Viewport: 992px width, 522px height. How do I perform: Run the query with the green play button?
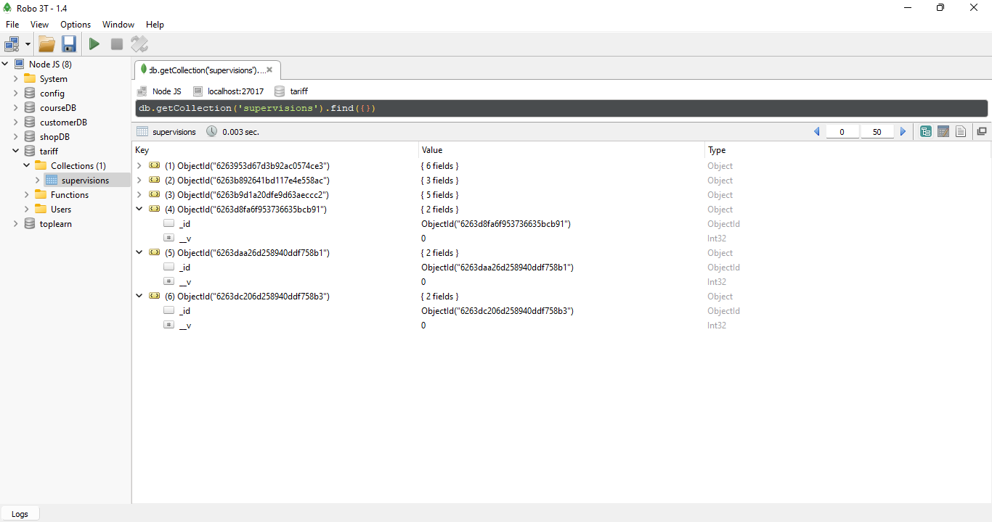point(94,44)
